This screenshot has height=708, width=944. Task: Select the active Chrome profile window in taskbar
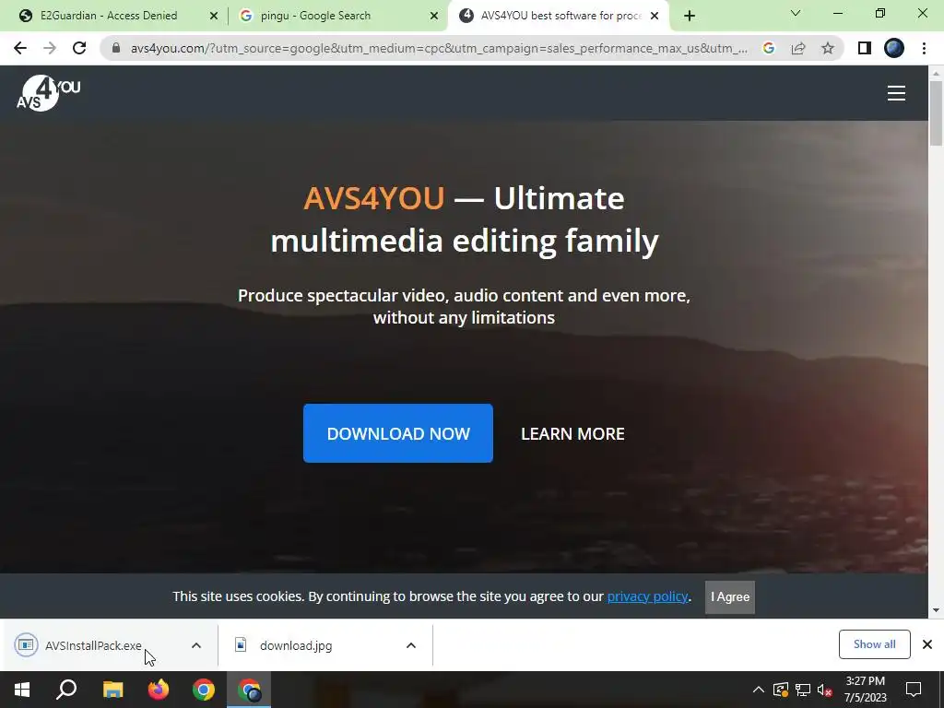[x=249, y=690]
